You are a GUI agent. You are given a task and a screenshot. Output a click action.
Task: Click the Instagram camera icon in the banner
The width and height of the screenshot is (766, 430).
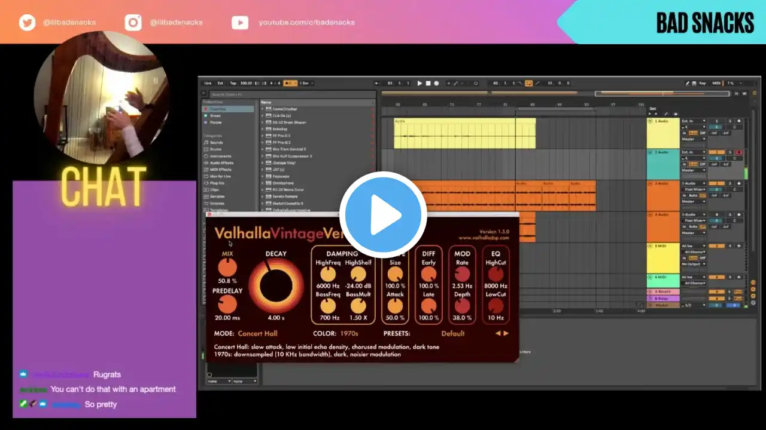(133, 23)
